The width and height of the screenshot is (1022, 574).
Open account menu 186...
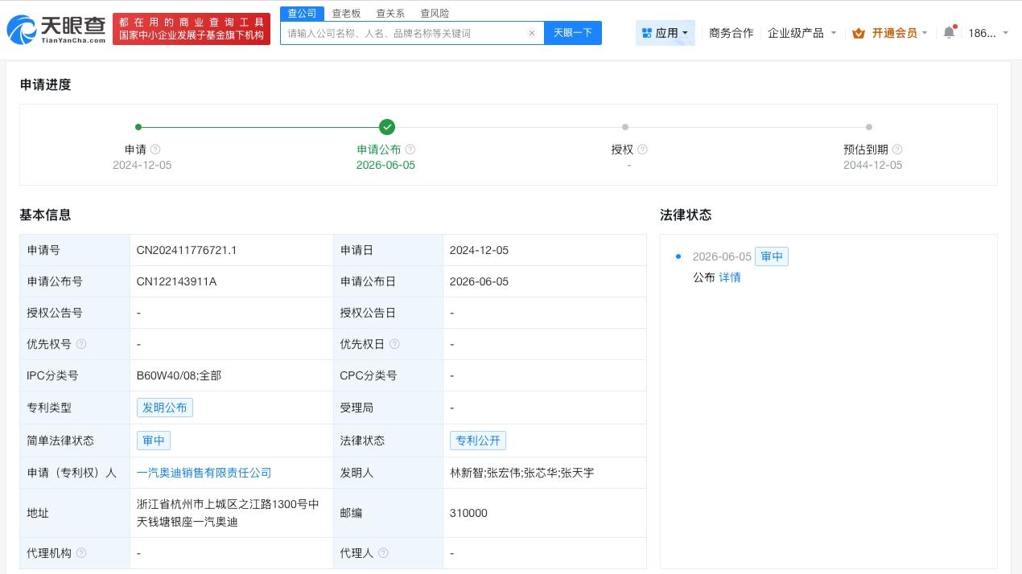tap(988, 33)
